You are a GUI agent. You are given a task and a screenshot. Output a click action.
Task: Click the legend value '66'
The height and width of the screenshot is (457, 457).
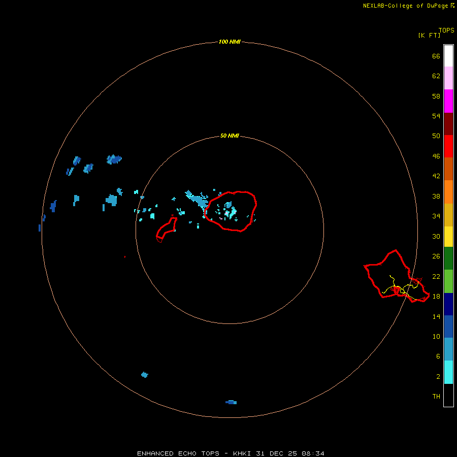[436, 56]
